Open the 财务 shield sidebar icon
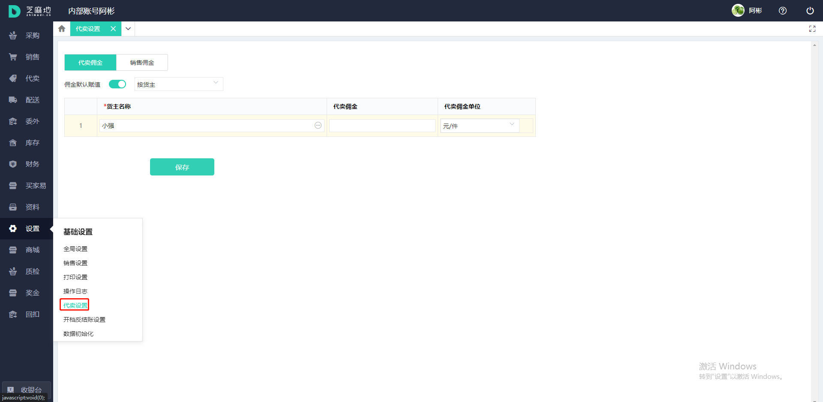Viewport: 823px width, 402px height. click(13, 164)
